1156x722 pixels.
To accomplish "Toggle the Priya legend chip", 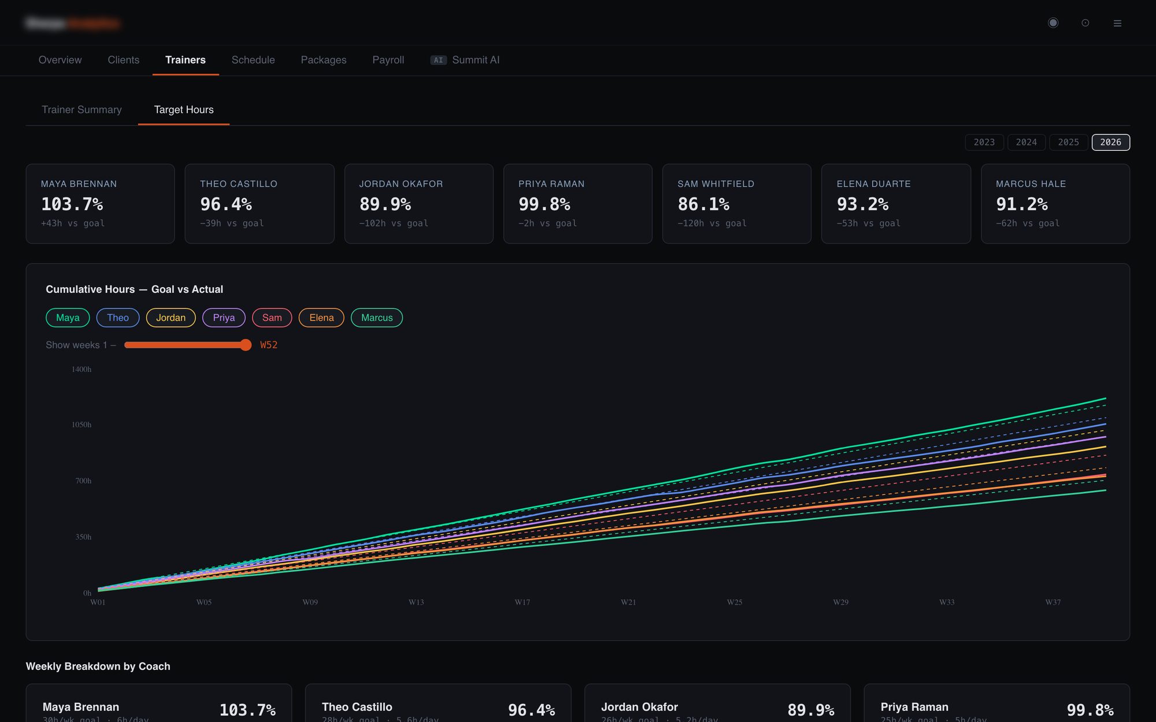I will pyautogui.click(x=224, y=318).
